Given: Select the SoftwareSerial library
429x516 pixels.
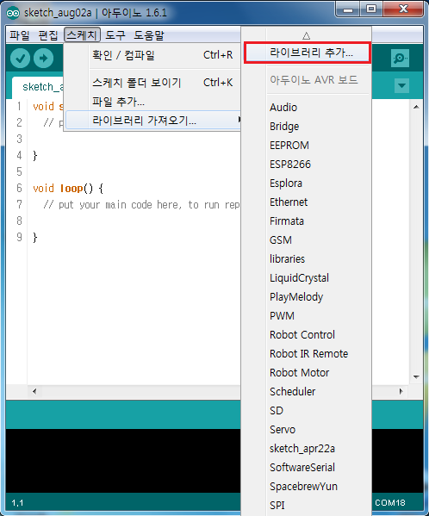Looking at the screenshot, I should pyautogui.click(x=308, y=467).
